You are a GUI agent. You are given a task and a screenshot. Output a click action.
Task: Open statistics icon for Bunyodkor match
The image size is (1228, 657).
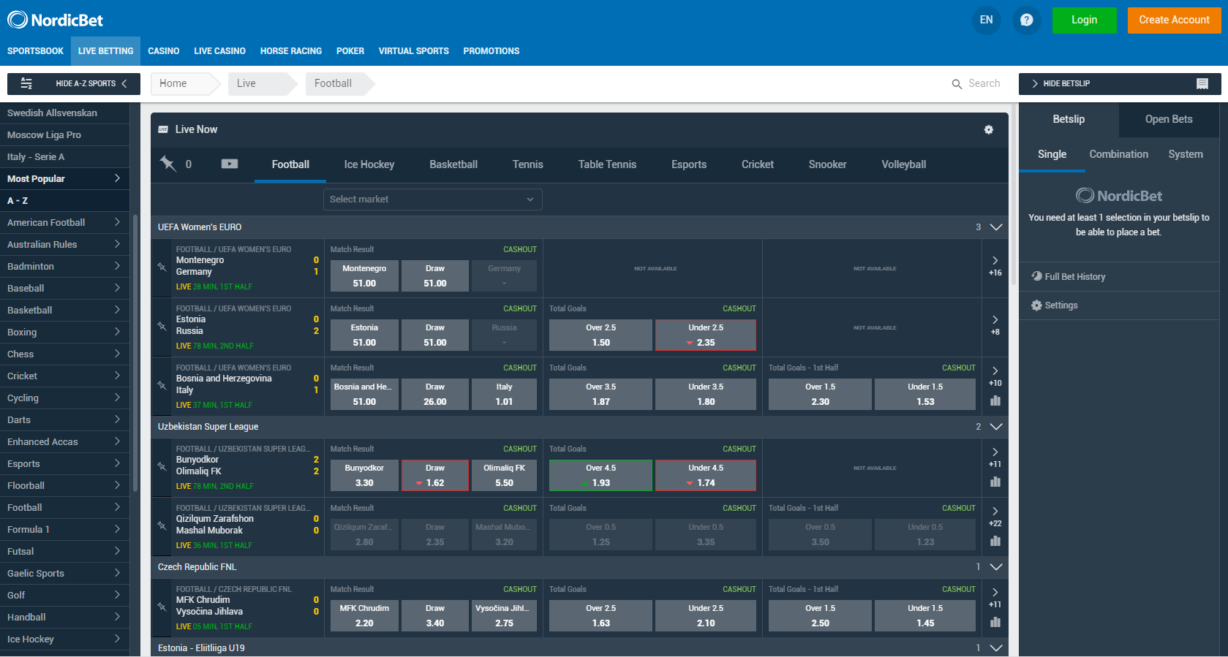[x=995, y=482]
